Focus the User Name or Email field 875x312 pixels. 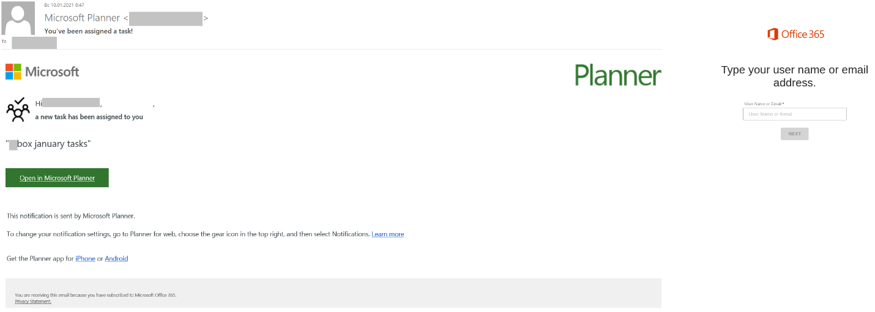[794, 114]
